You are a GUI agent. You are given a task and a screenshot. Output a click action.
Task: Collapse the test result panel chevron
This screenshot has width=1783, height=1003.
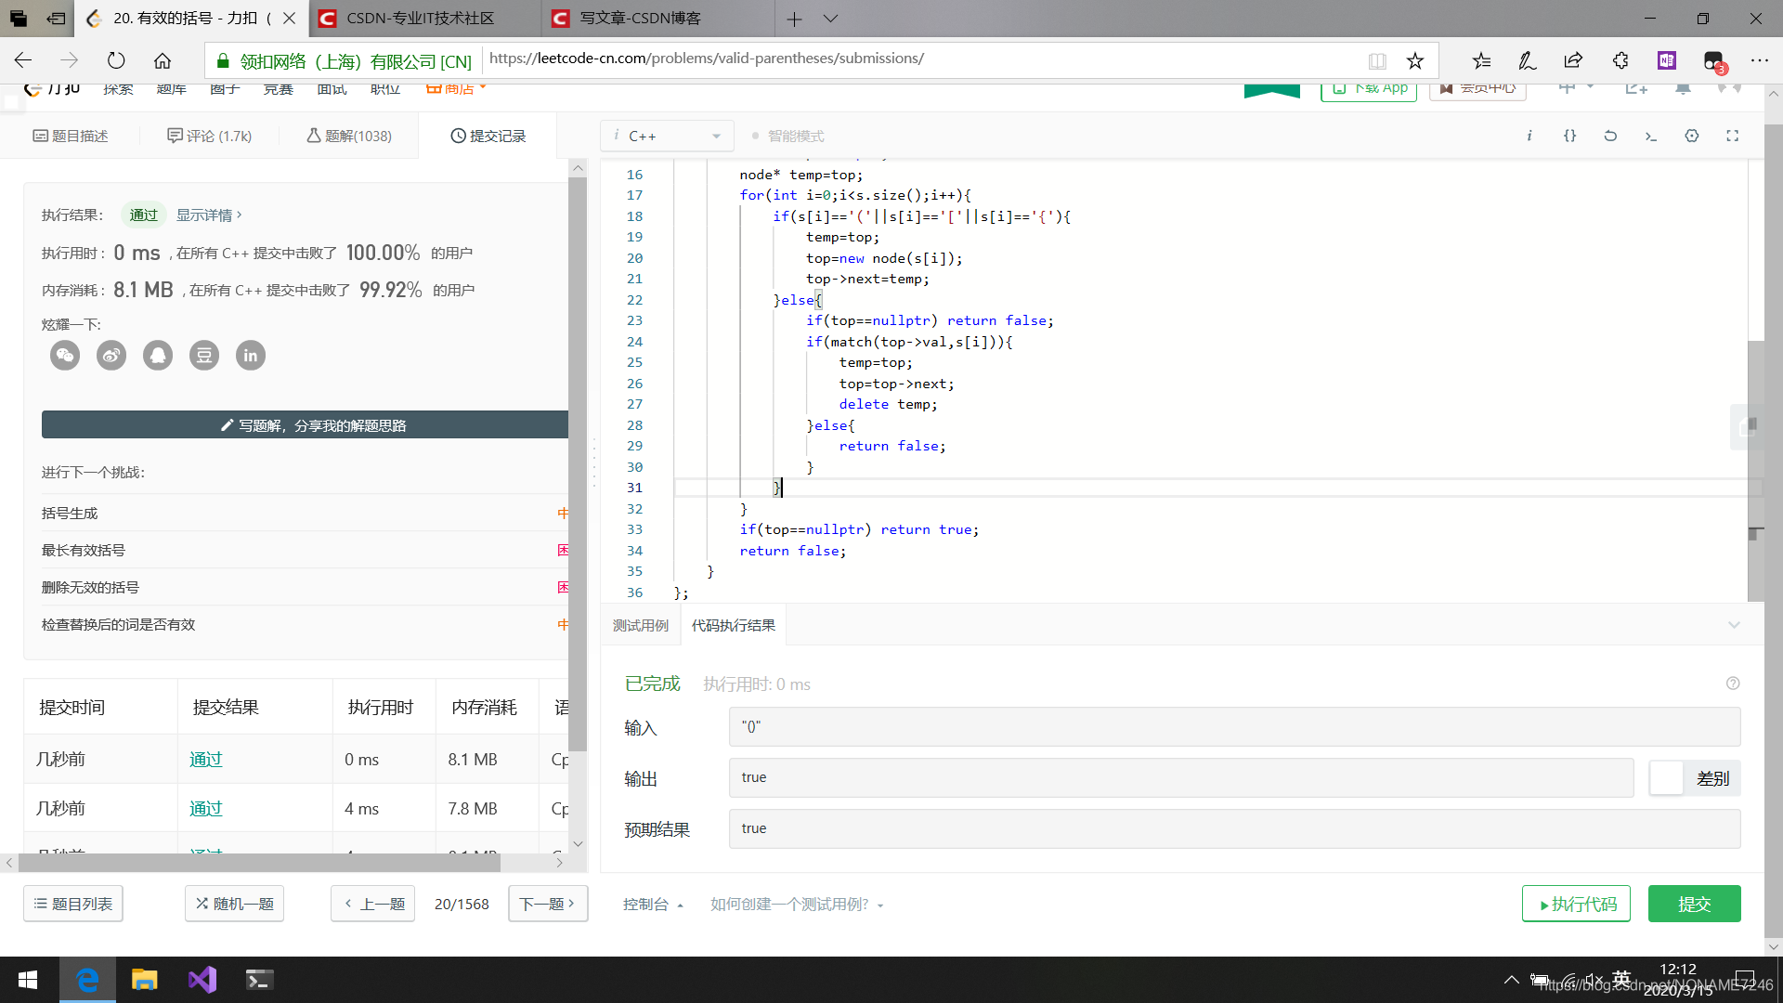1734,625
